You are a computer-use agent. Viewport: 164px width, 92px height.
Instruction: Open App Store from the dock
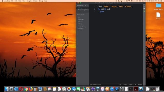(112, 89)
